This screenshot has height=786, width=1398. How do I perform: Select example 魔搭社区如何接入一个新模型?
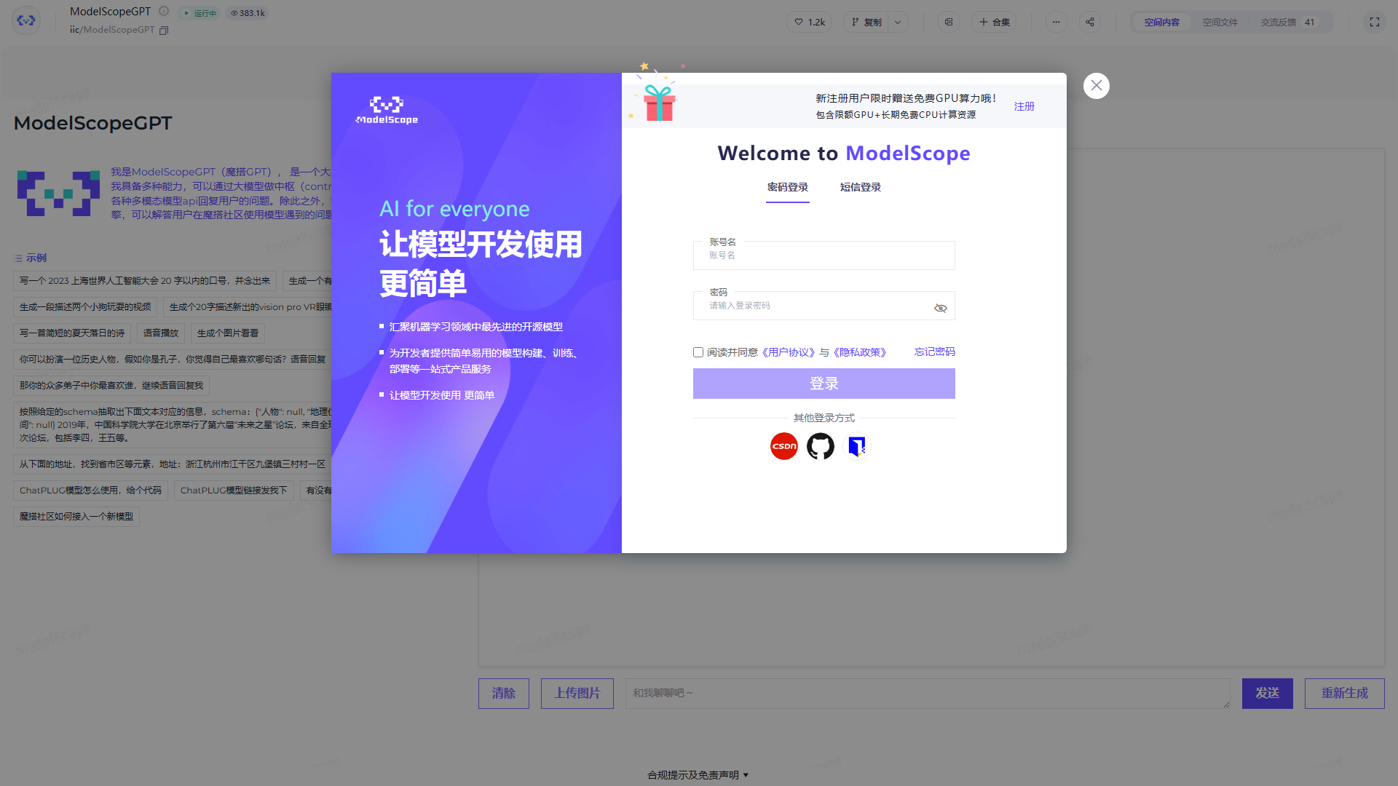click(76, 517)
